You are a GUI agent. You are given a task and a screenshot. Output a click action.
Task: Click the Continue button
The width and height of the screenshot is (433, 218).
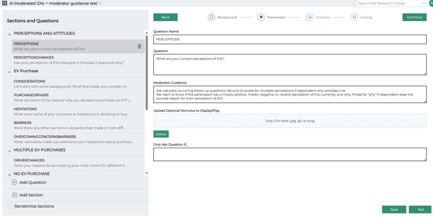(414, 17)
